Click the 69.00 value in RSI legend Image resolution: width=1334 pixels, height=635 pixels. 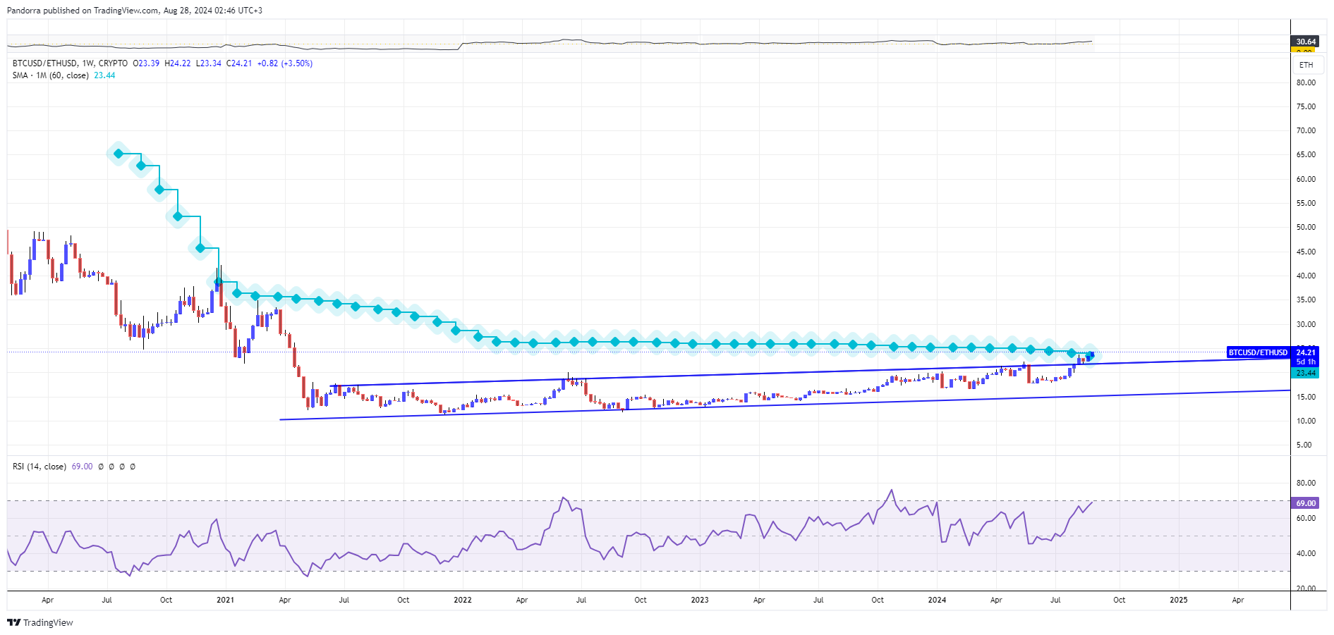[82, 467]
